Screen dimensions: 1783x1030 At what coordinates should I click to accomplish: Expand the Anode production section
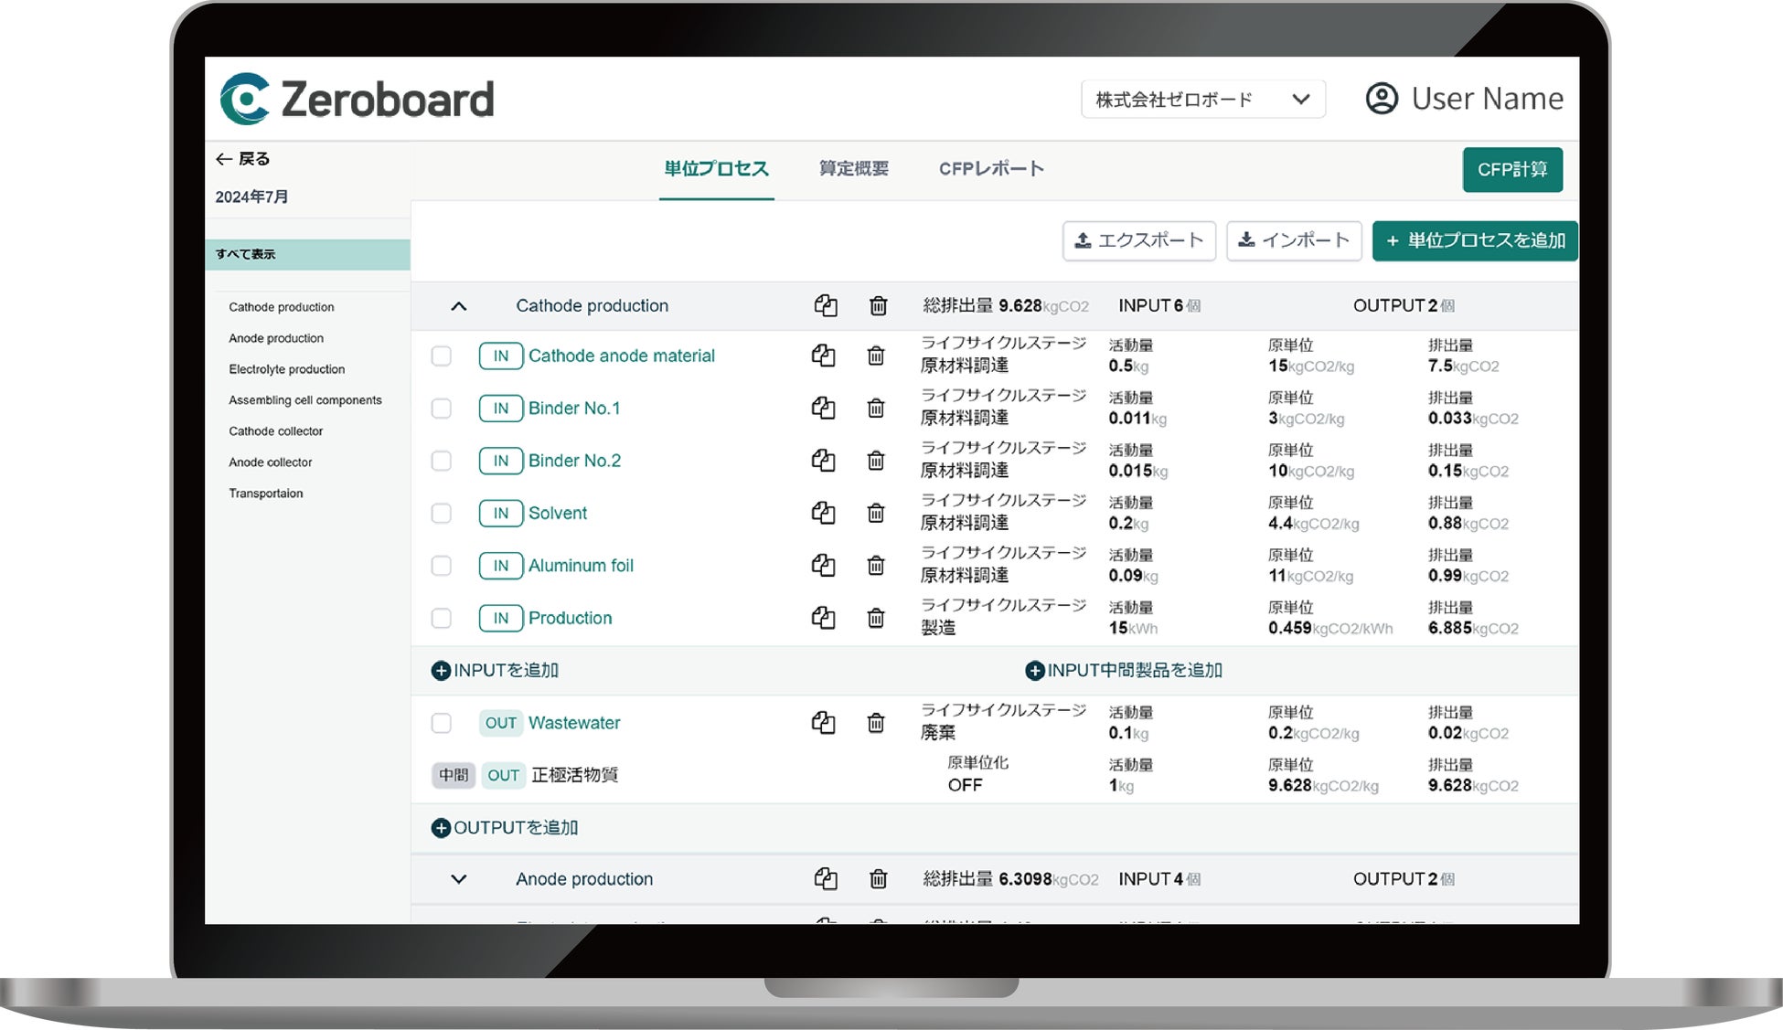coord(459,879)
